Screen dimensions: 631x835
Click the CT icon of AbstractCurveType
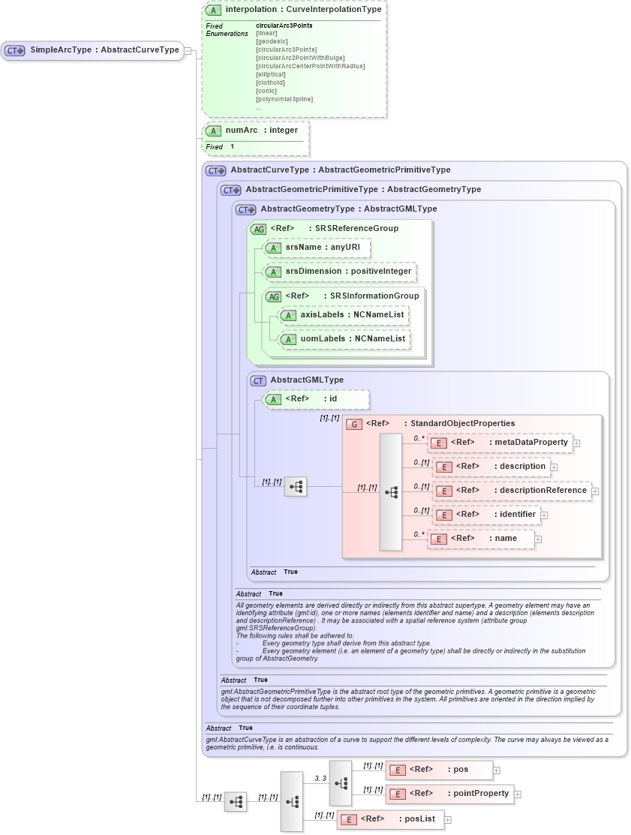216,171
